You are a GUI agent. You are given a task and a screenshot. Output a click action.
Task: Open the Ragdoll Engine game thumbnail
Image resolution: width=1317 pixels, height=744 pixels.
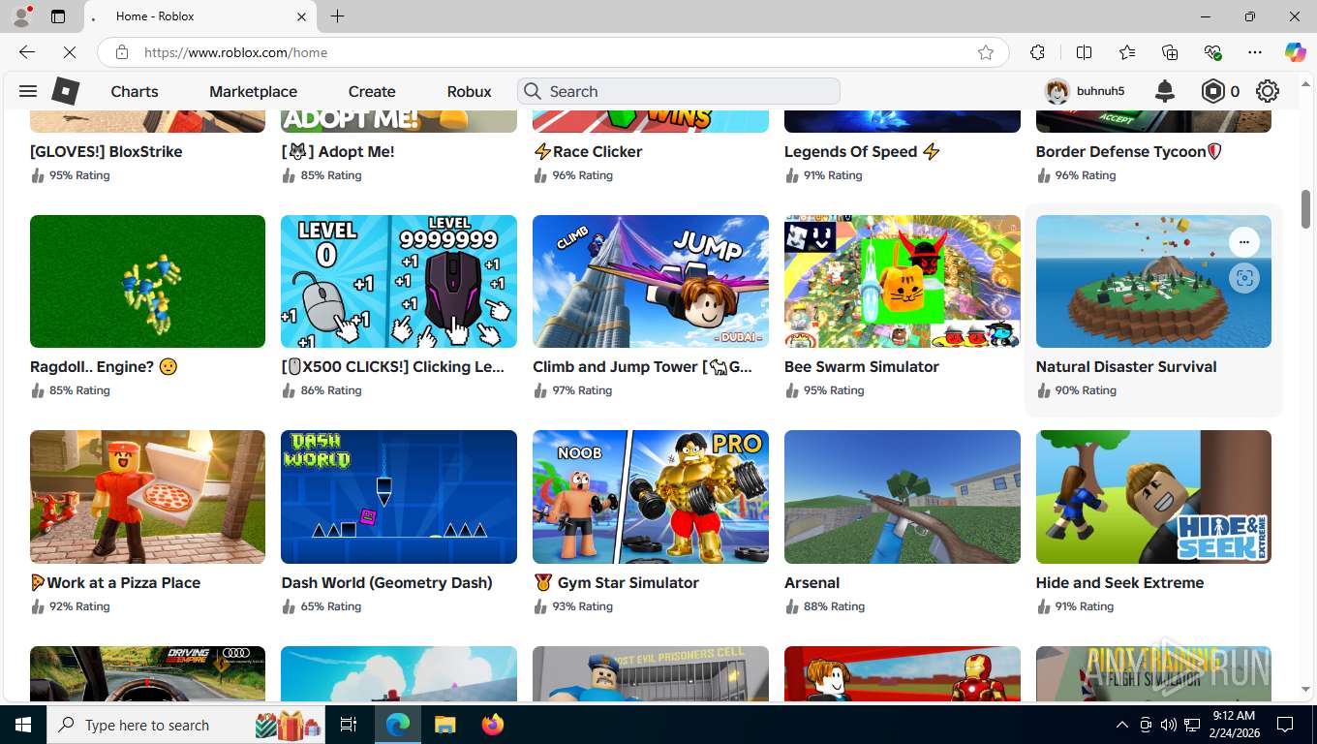(147, 281)
